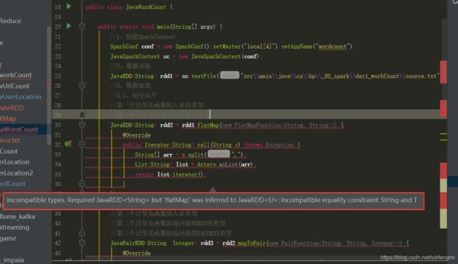
Task: Collapse the call method fold at line 32
Action: (82, 144)
